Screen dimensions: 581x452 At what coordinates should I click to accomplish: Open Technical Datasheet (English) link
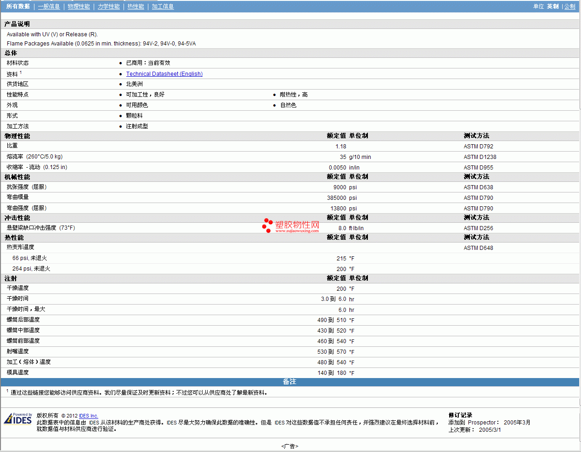(164, 74)
